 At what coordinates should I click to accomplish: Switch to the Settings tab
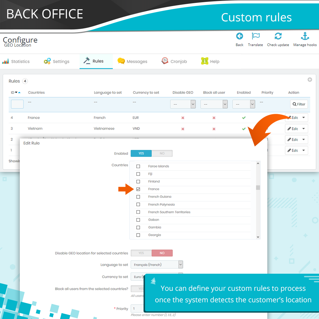pos(57,62)
